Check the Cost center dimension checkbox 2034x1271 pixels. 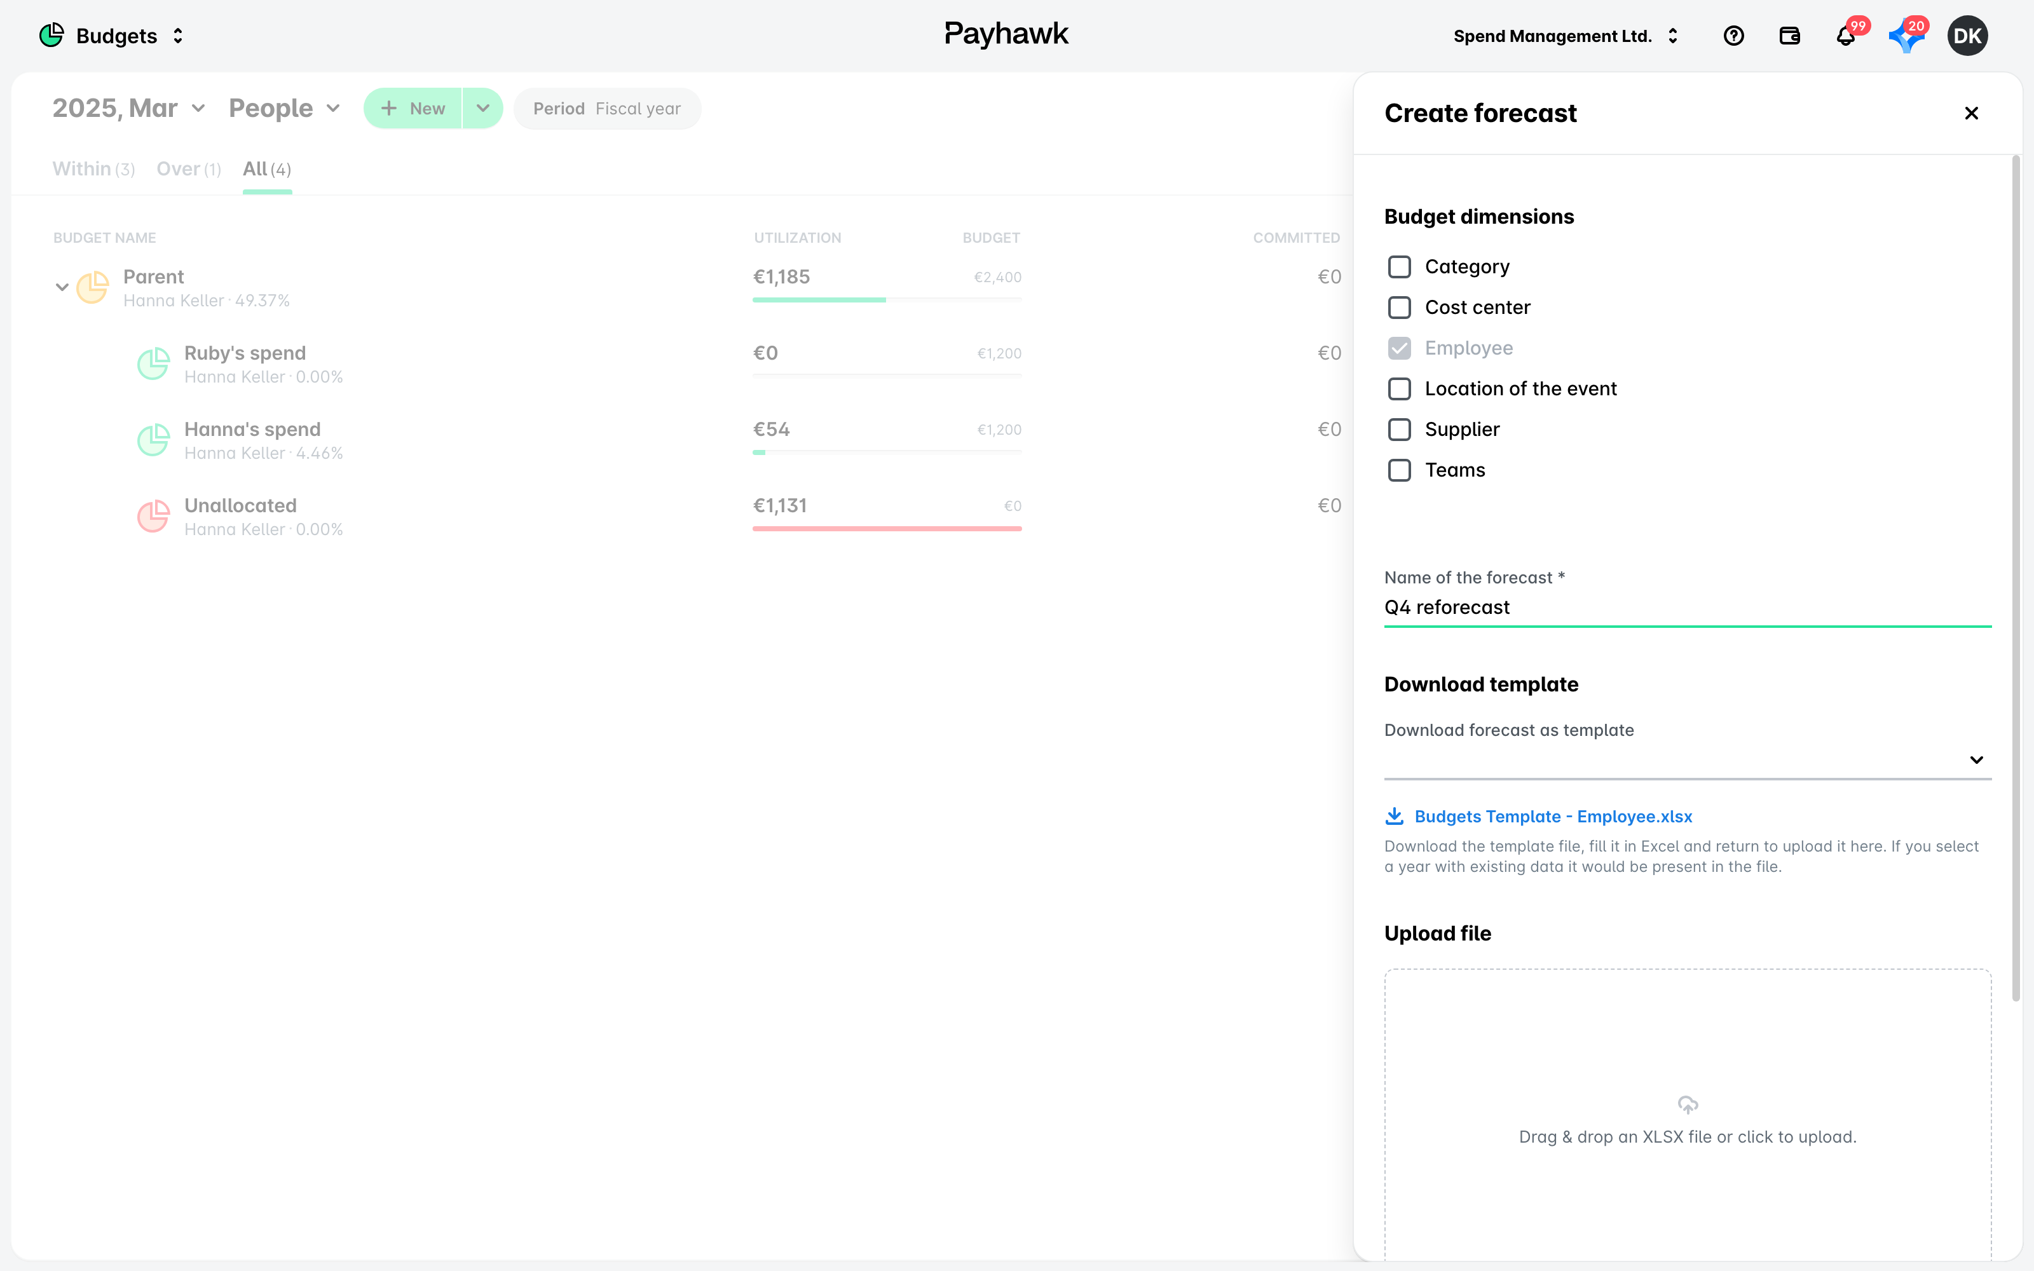pyautogui.click(x=1400, y=307)
